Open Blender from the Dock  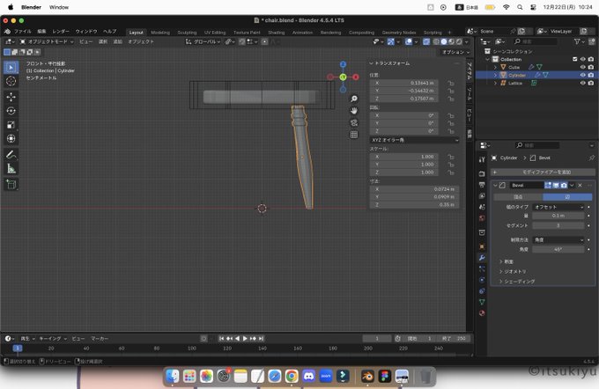pos(368,377)
